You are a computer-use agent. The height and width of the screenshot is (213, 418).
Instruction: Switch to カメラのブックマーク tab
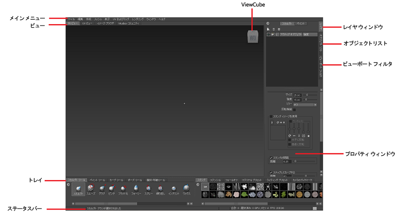[302, 180]
